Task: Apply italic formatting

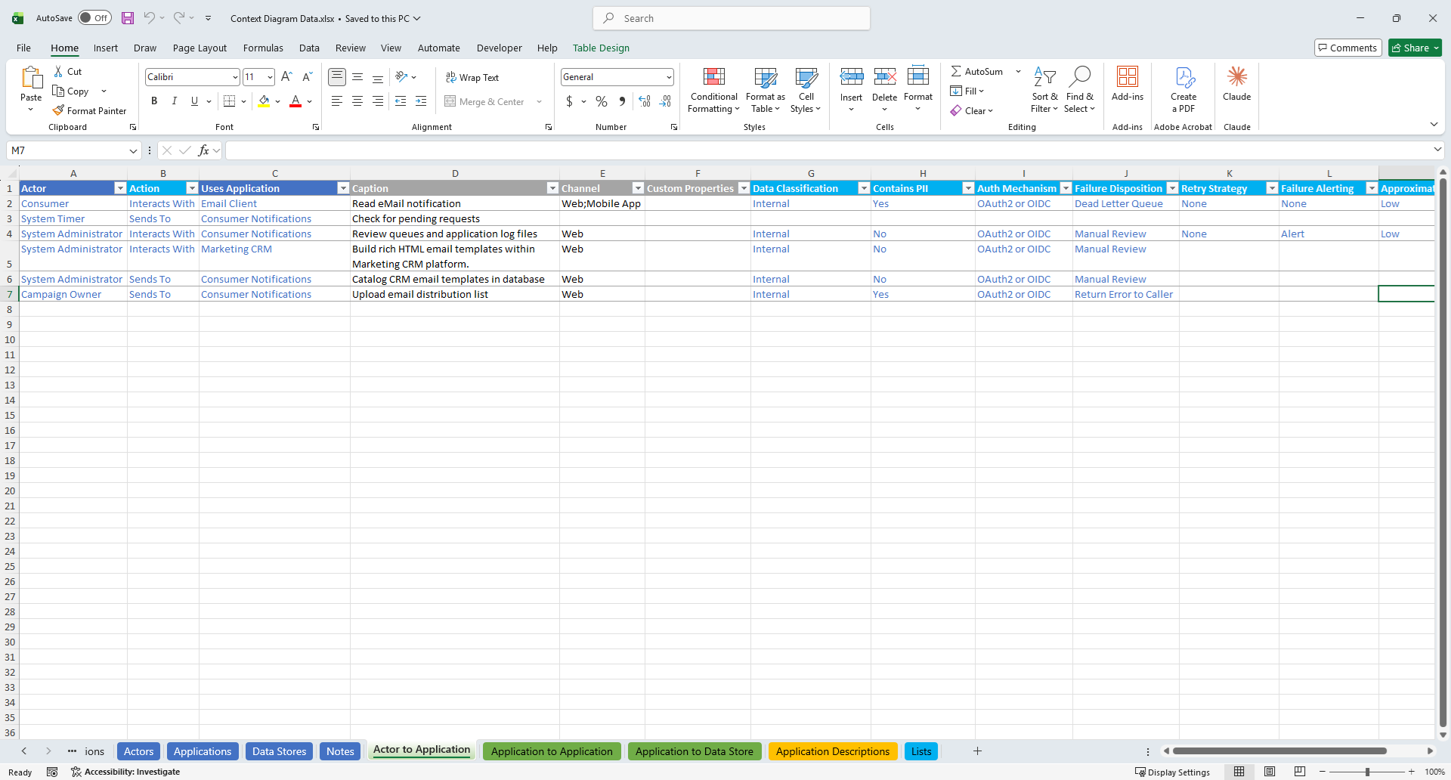Action: pyautogui.click(x=175, y=101)
